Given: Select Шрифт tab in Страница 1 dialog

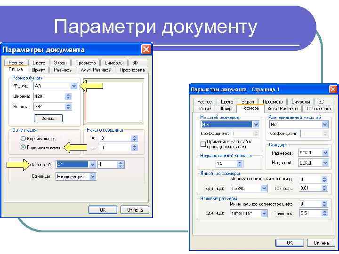Looking at the screenshot, I should (226, 109).
